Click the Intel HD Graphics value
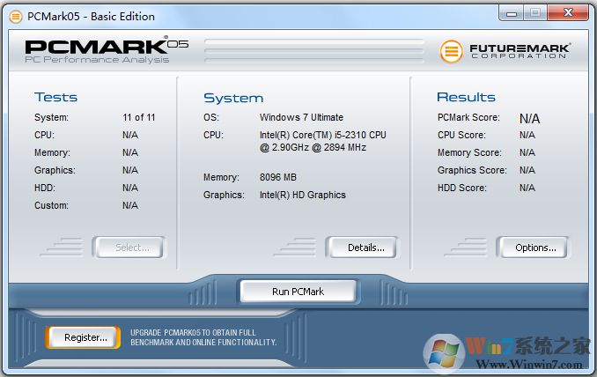The image size is (597, 377). pyautogui.click(x=302, y=195)
